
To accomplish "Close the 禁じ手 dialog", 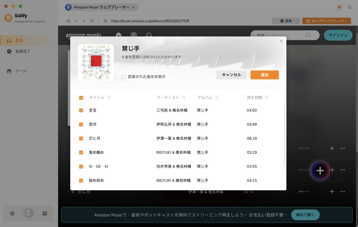I will point(281,41).
